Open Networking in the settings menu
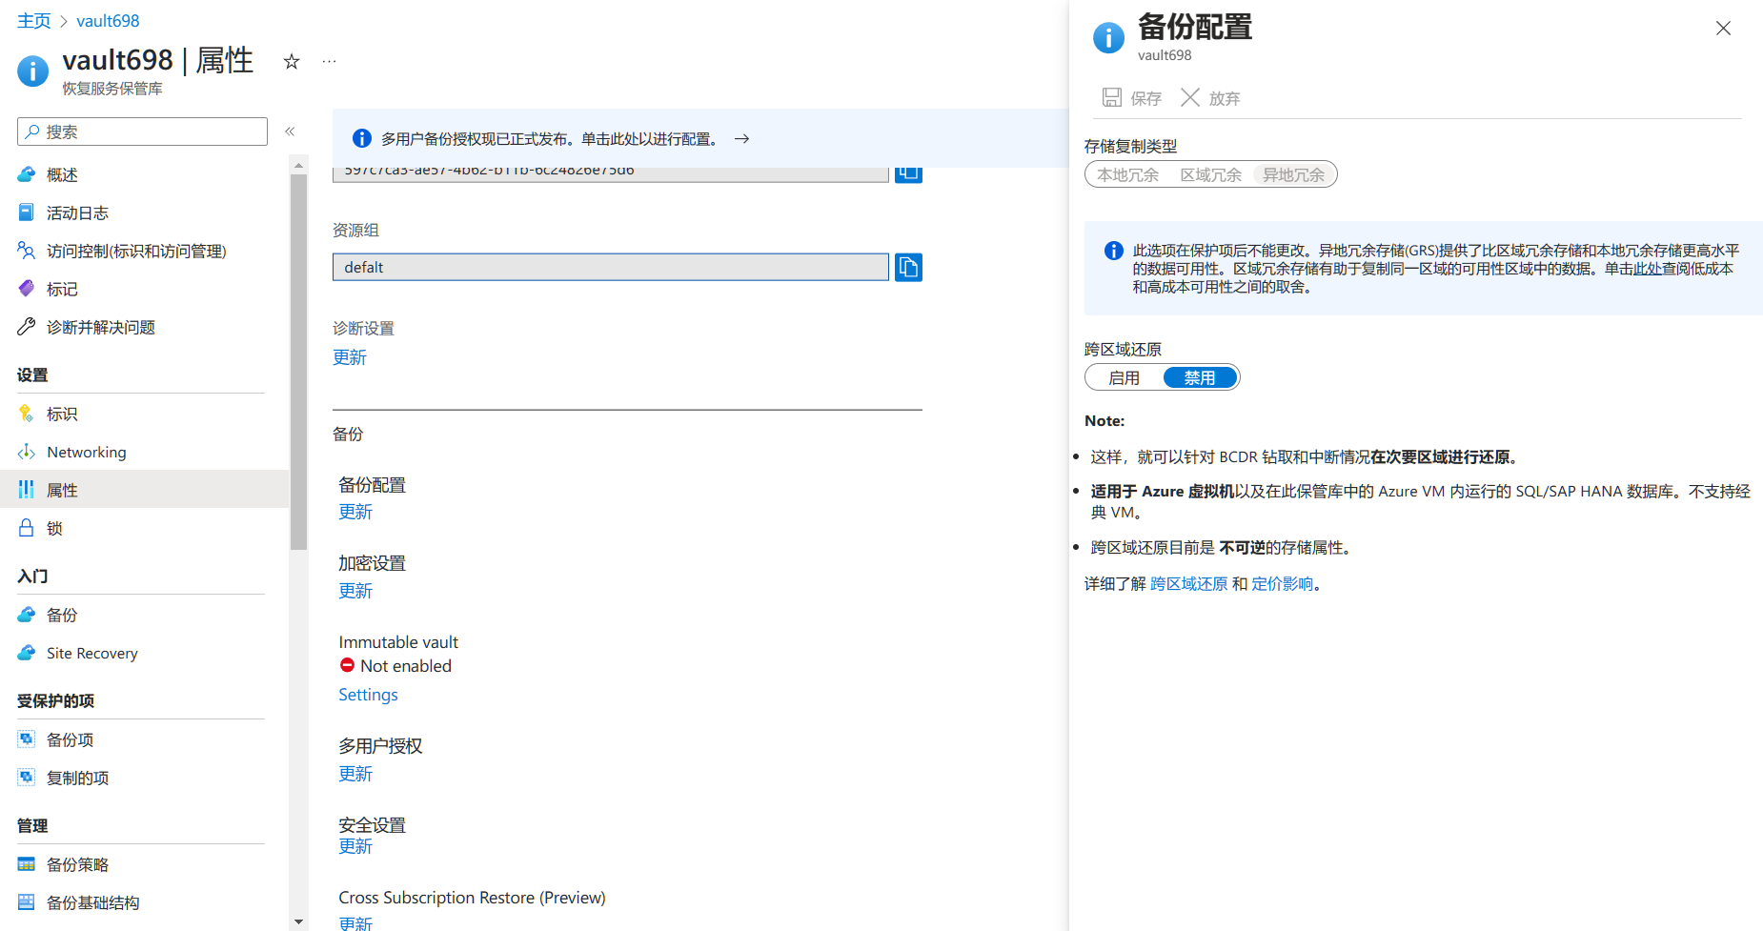The height and width of the screenshot is (931, 1763). [86, 452]
